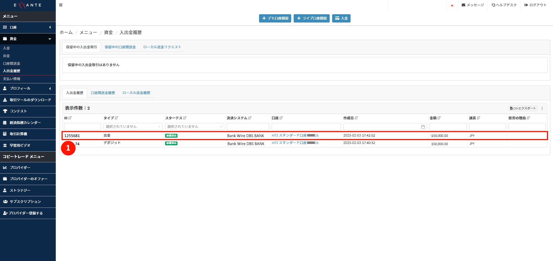The image size is (553, 261).
Task: Sort by 通貨 currency column icon
Action: point(479,118)
